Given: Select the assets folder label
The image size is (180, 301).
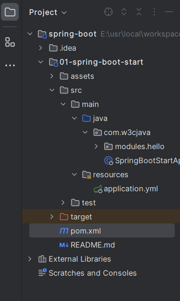Looking at the screenshot, I should (x=82, y=76).
